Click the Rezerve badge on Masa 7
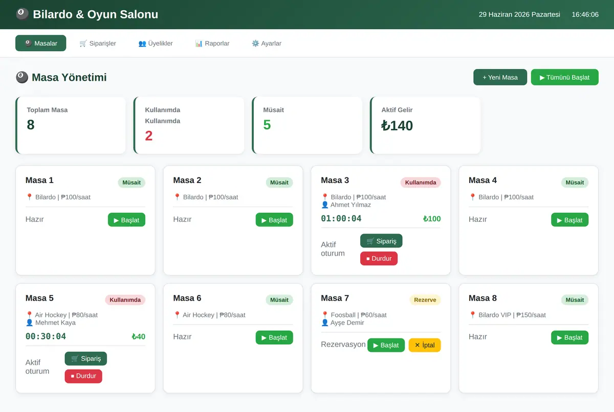614x412 pixels. 425,300
